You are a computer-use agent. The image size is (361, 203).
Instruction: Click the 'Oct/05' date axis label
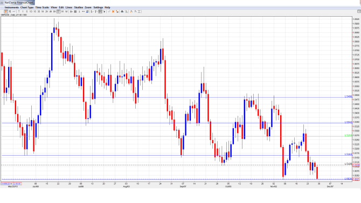(228, 186)
